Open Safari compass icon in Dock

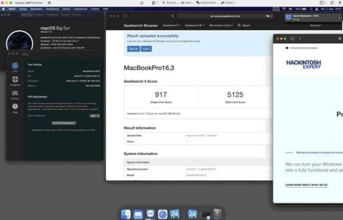pyautogui.click(x=162, y=214)
